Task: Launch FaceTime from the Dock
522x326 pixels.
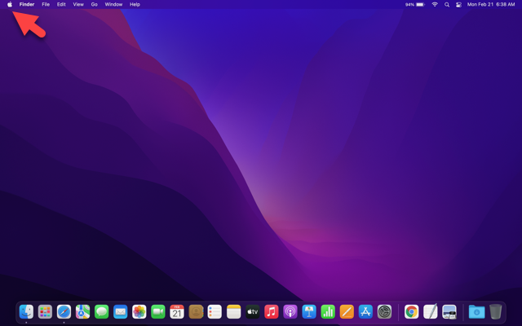Action: [158, 311]
